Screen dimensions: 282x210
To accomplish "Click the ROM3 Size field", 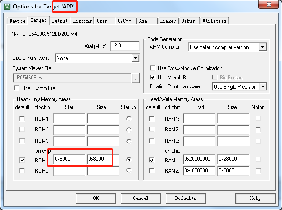I will coord(103,141).
